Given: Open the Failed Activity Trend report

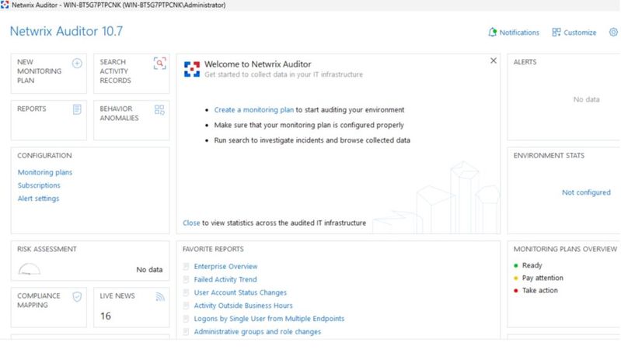Looking at the screenshot, I should (x=225, y=279).
